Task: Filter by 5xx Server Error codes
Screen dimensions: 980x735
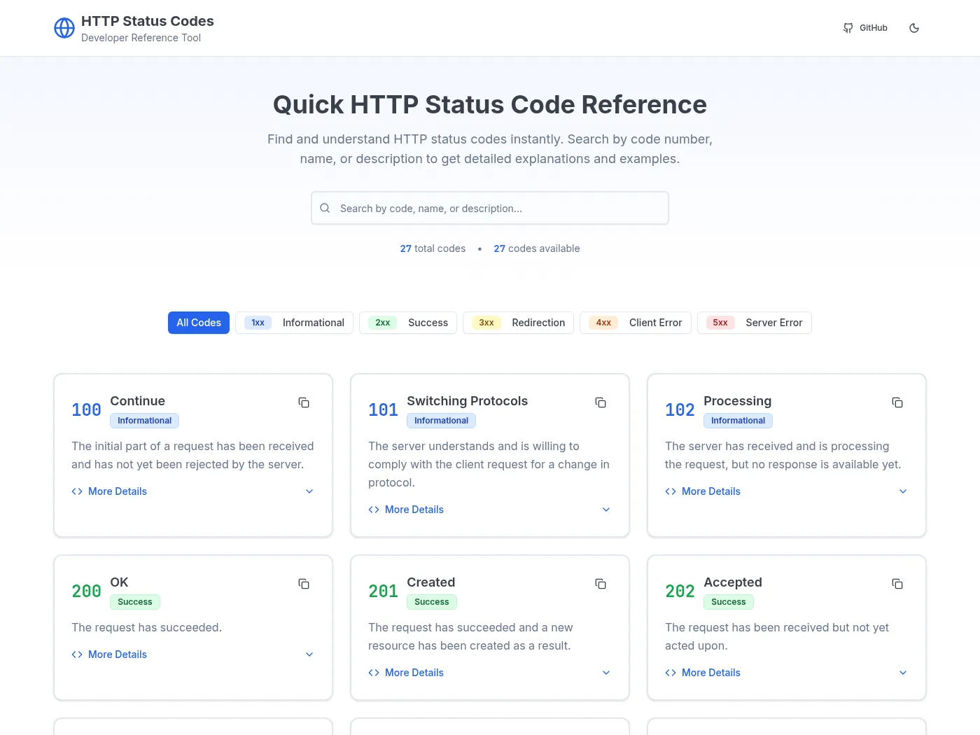Action: tap(755, 323)
